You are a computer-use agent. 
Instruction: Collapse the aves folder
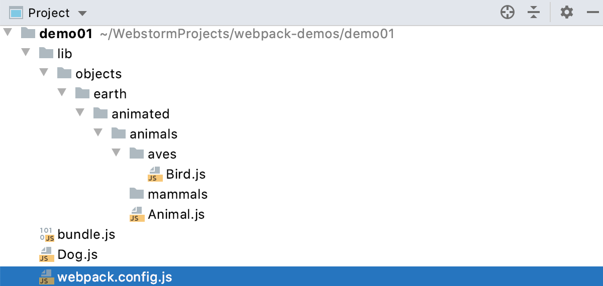point(116,154)
